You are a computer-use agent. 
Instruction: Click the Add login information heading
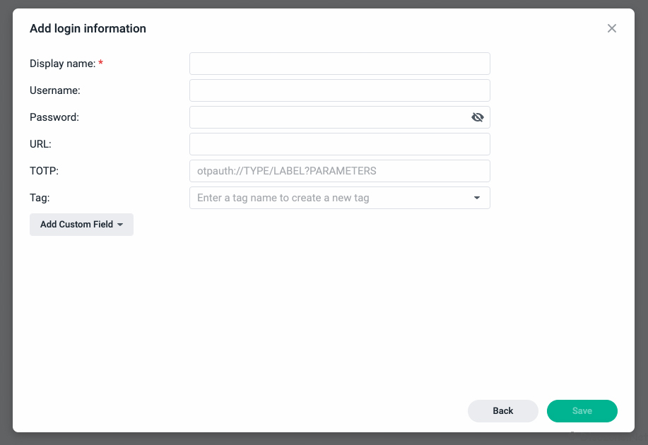coord(88,28)
